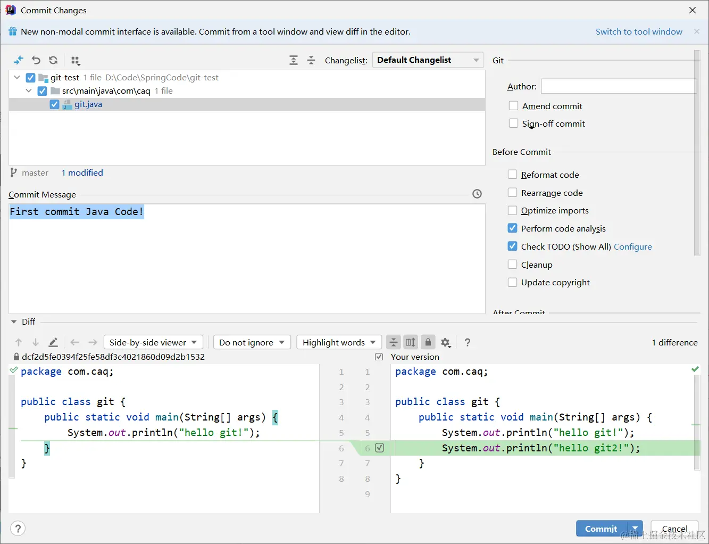This screenshot has width=709, height=544.
Task: Open the Changelist dropdown
Action: click(428, 60)
